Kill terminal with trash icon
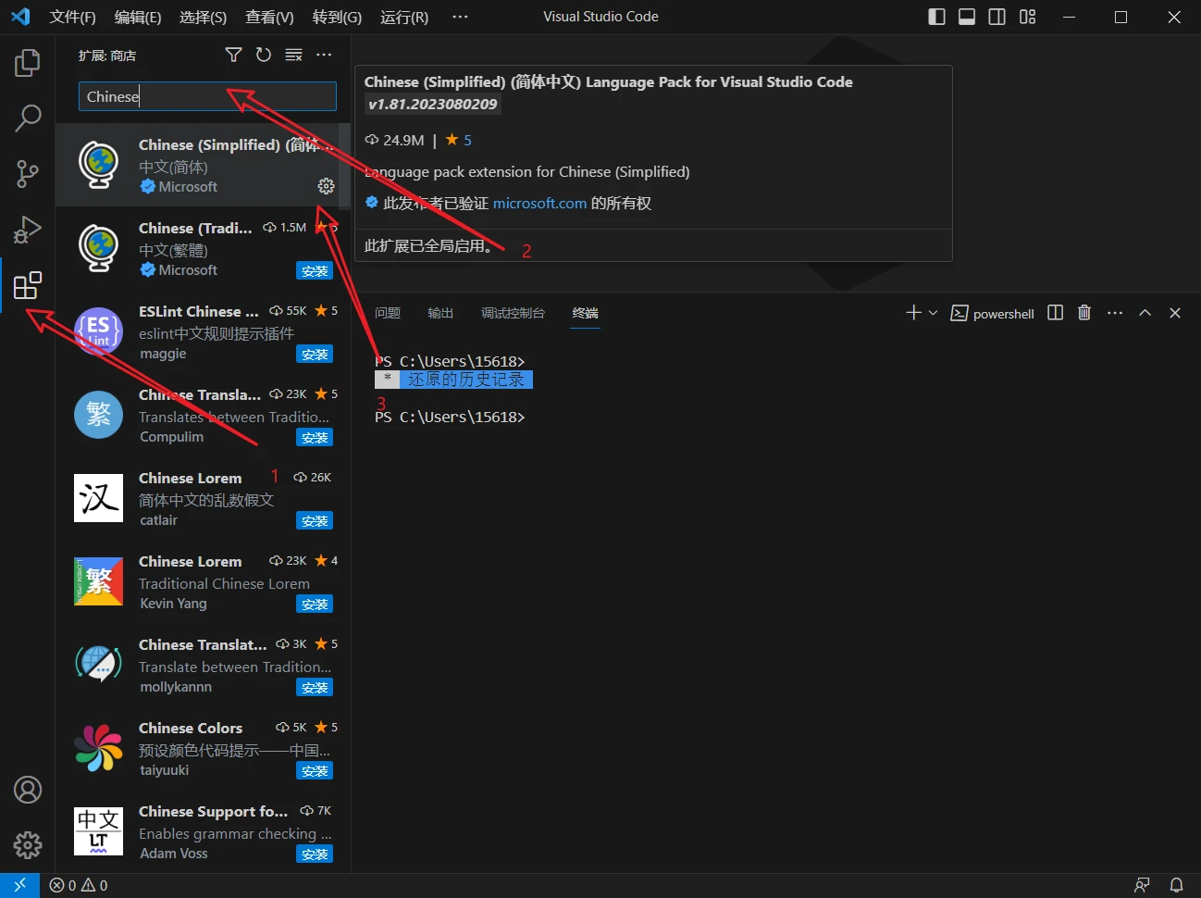 1084,313
